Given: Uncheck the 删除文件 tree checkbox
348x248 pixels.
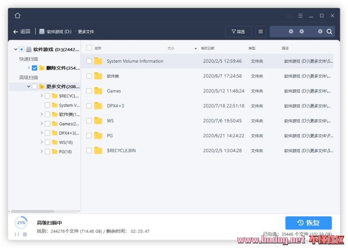Looking at the screenshot, I should [34, 68].
